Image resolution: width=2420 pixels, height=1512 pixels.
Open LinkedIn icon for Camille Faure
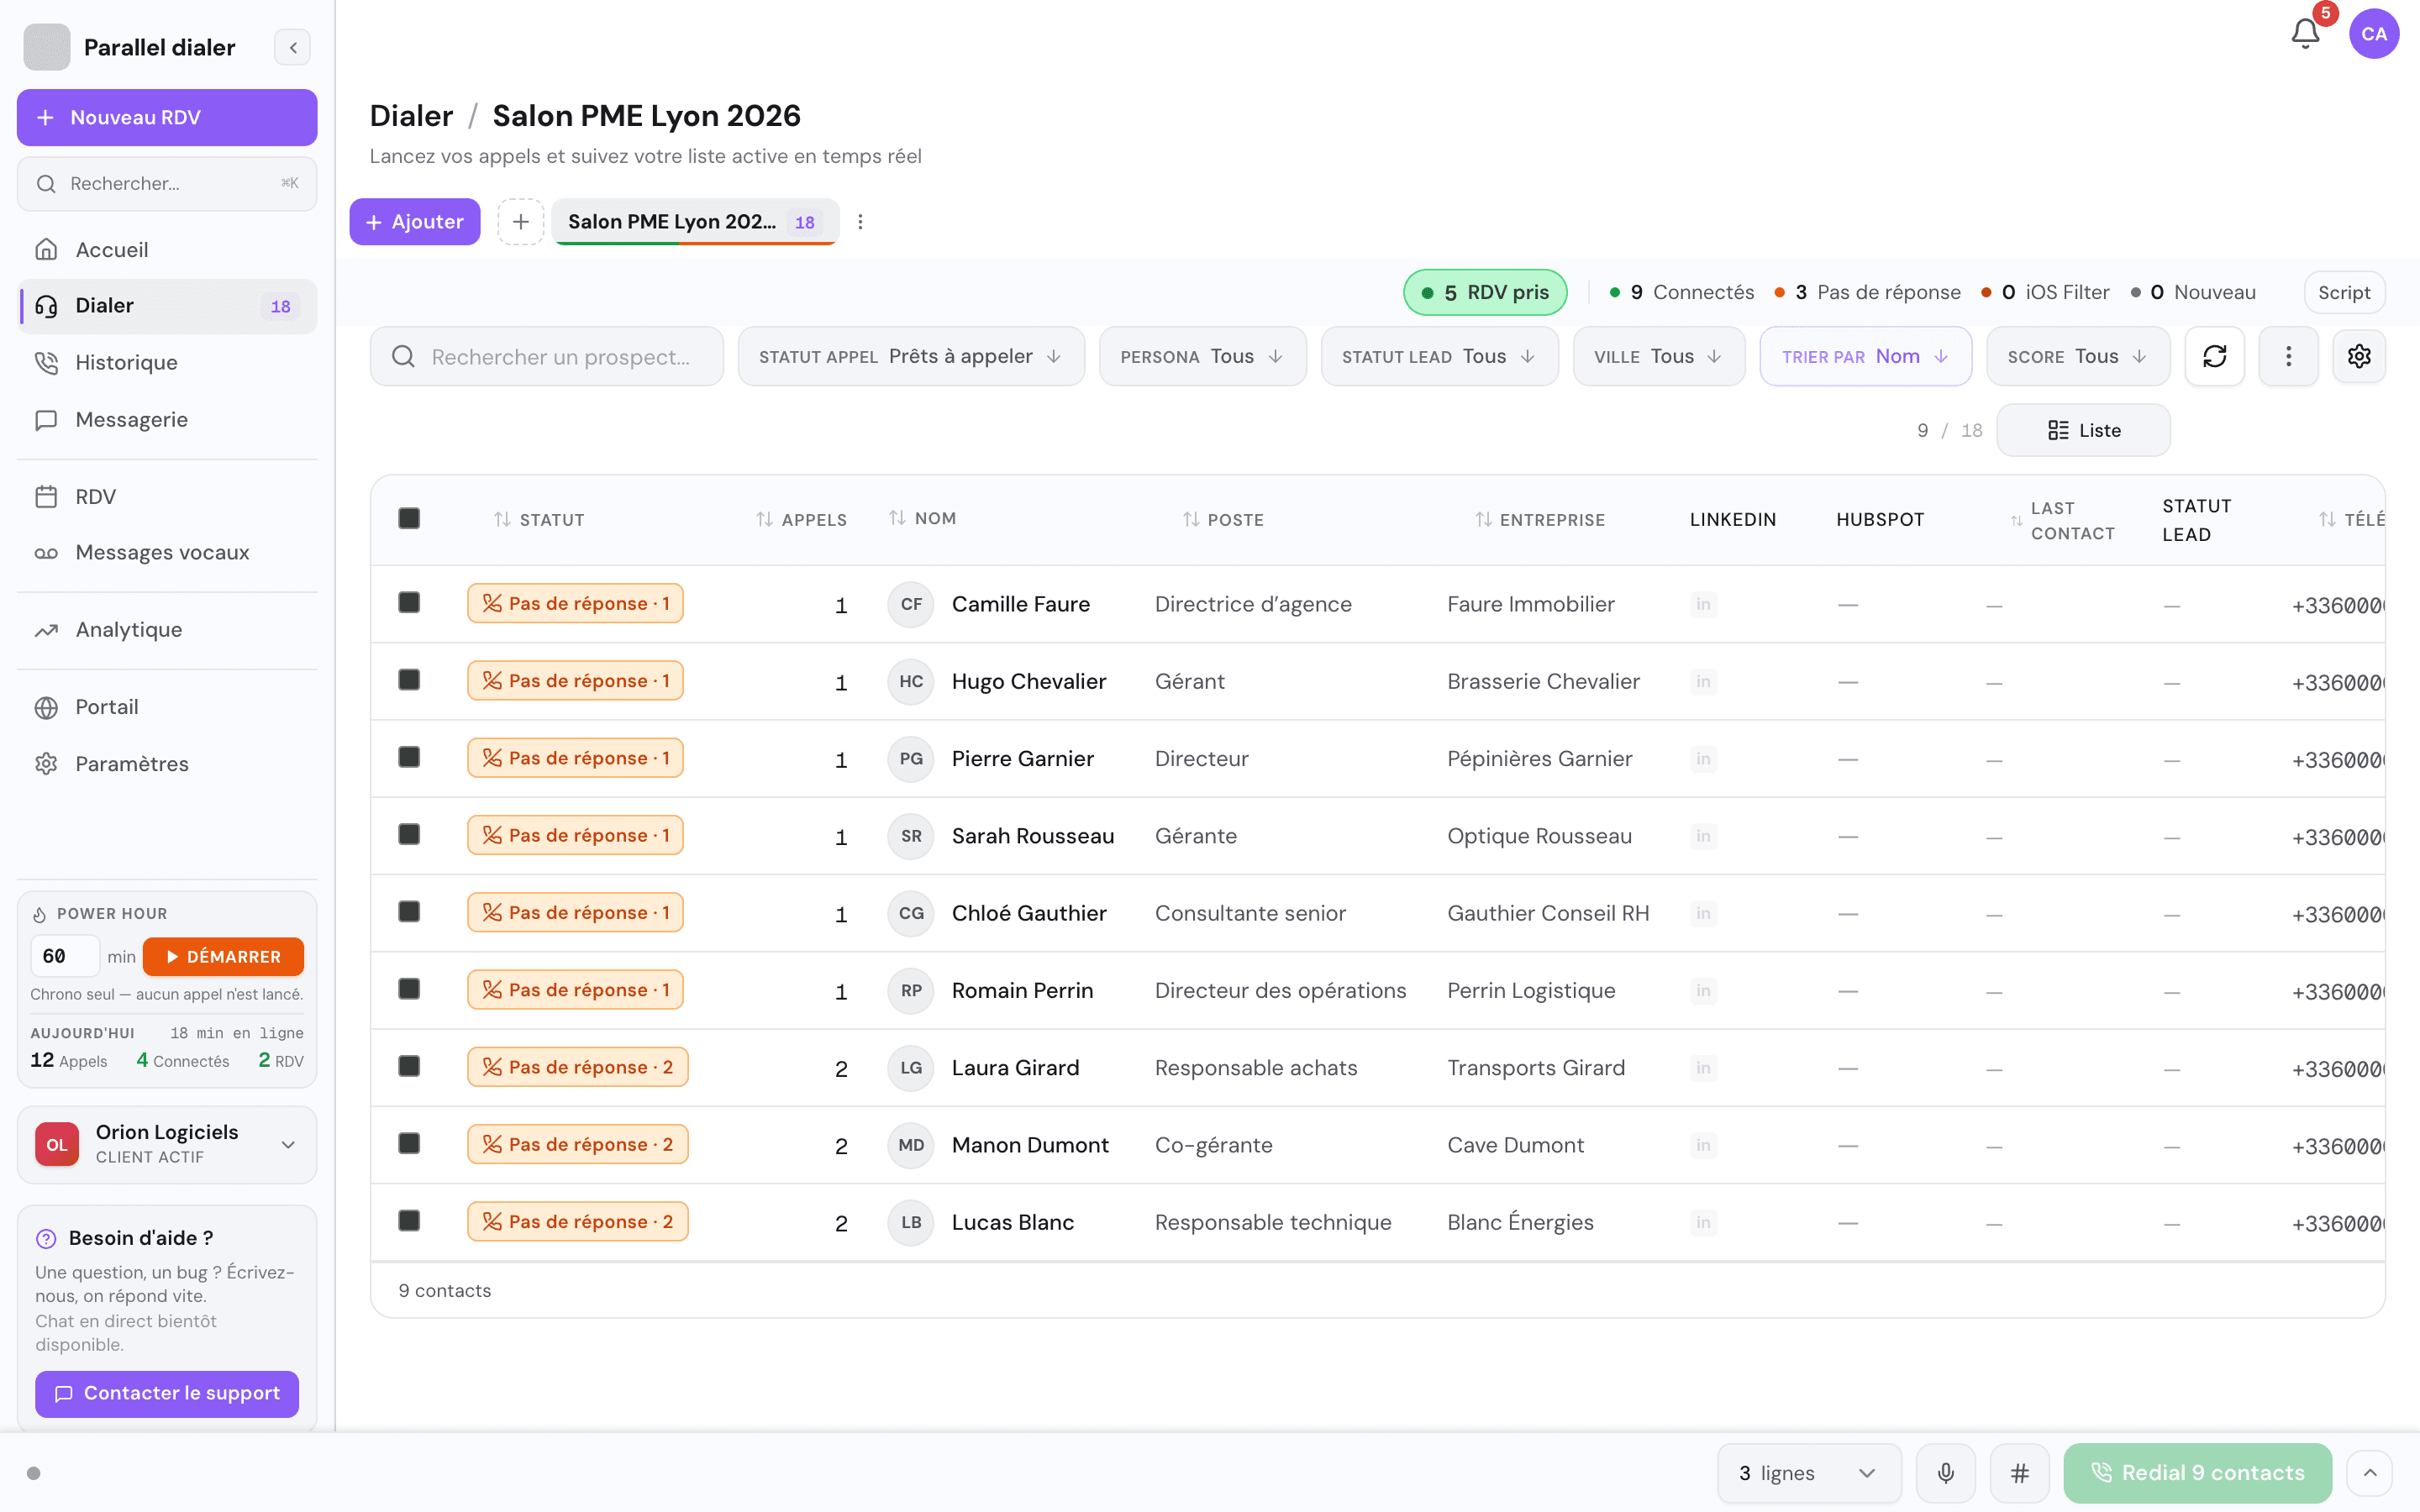(x=1703, y=604)
